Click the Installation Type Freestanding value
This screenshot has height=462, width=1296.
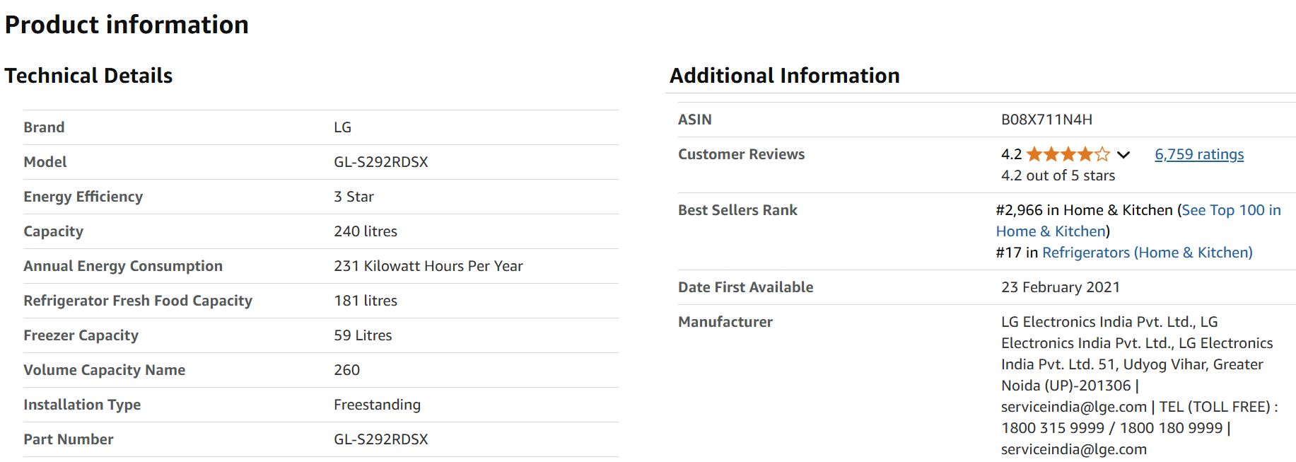(x=377, y=405)
